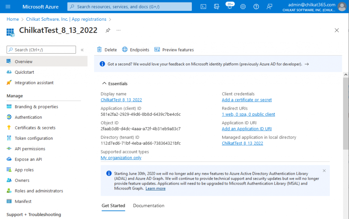The height and width of the screenshot is (219, 349).
Task: Dismiss the ADAL deprecation notice
Action: click(x=324, y=171)
